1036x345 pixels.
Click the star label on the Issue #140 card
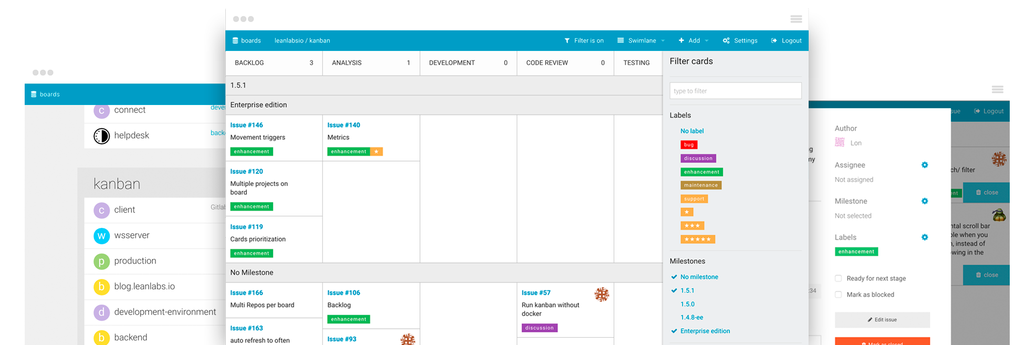click(376, 152)
